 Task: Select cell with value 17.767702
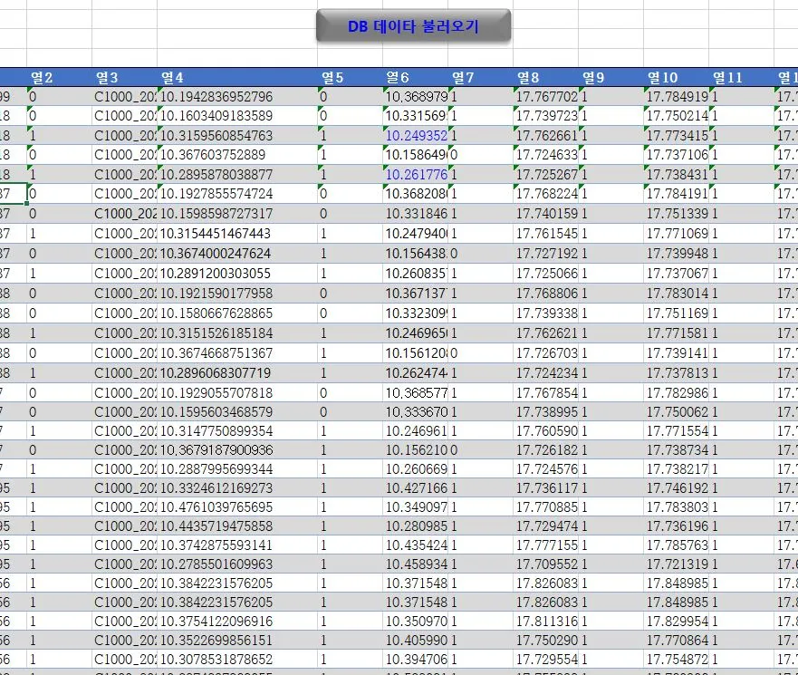point(545,97)
